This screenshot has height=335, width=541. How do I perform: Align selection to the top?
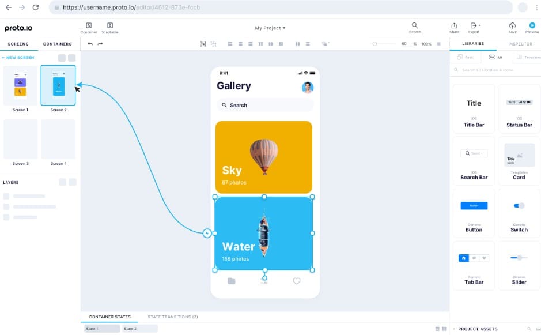(261, 44)
